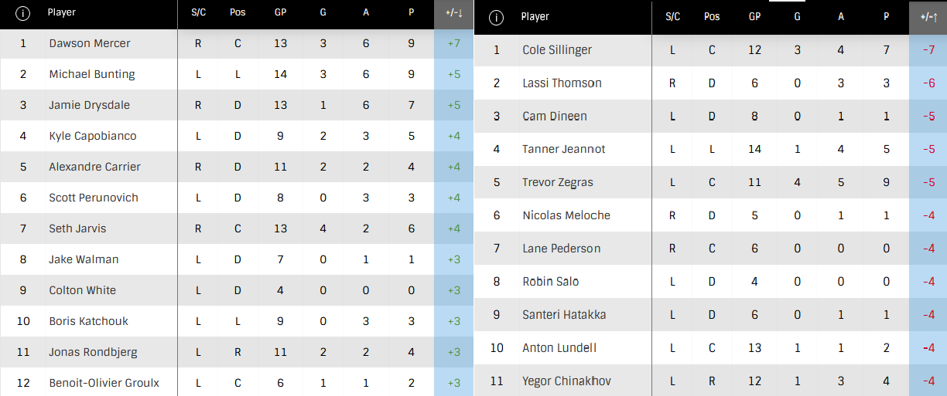Screen dimensions: 947x396
Task: Open Michael Bunting's player profile
Action: [92, 74]
